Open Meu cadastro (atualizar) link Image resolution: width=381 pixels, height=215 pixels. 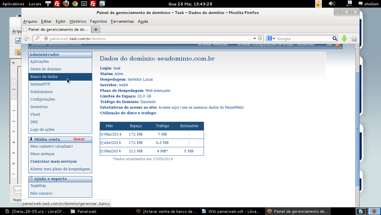click(x=52, y=146)
